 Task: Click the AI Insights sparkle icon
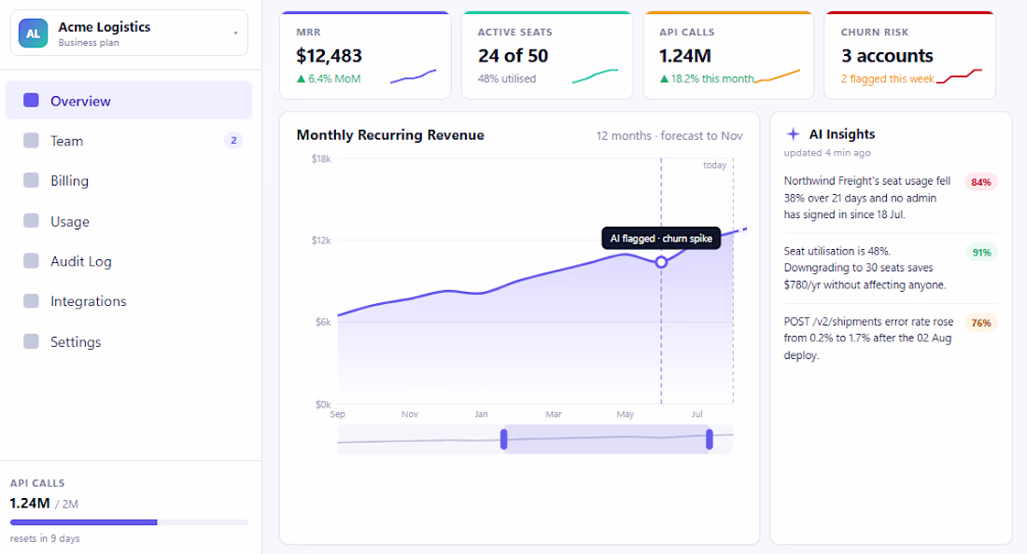point(794,134)
